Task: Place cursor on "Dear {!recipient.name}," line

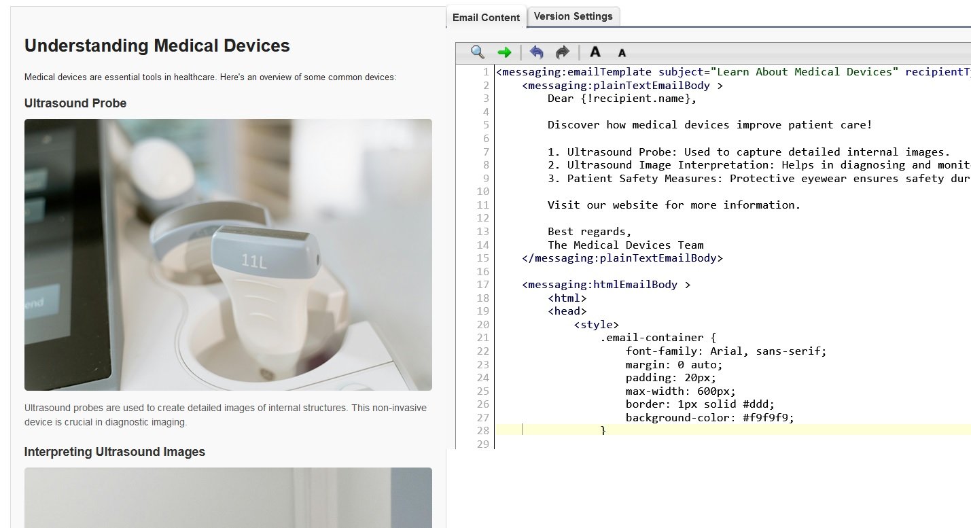Action: [x=622, y=99]
